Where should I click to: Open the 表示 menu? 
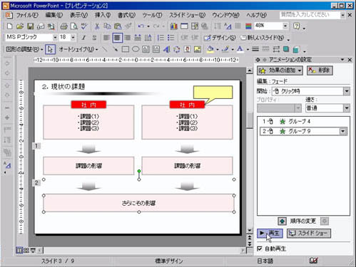point(78,15)
